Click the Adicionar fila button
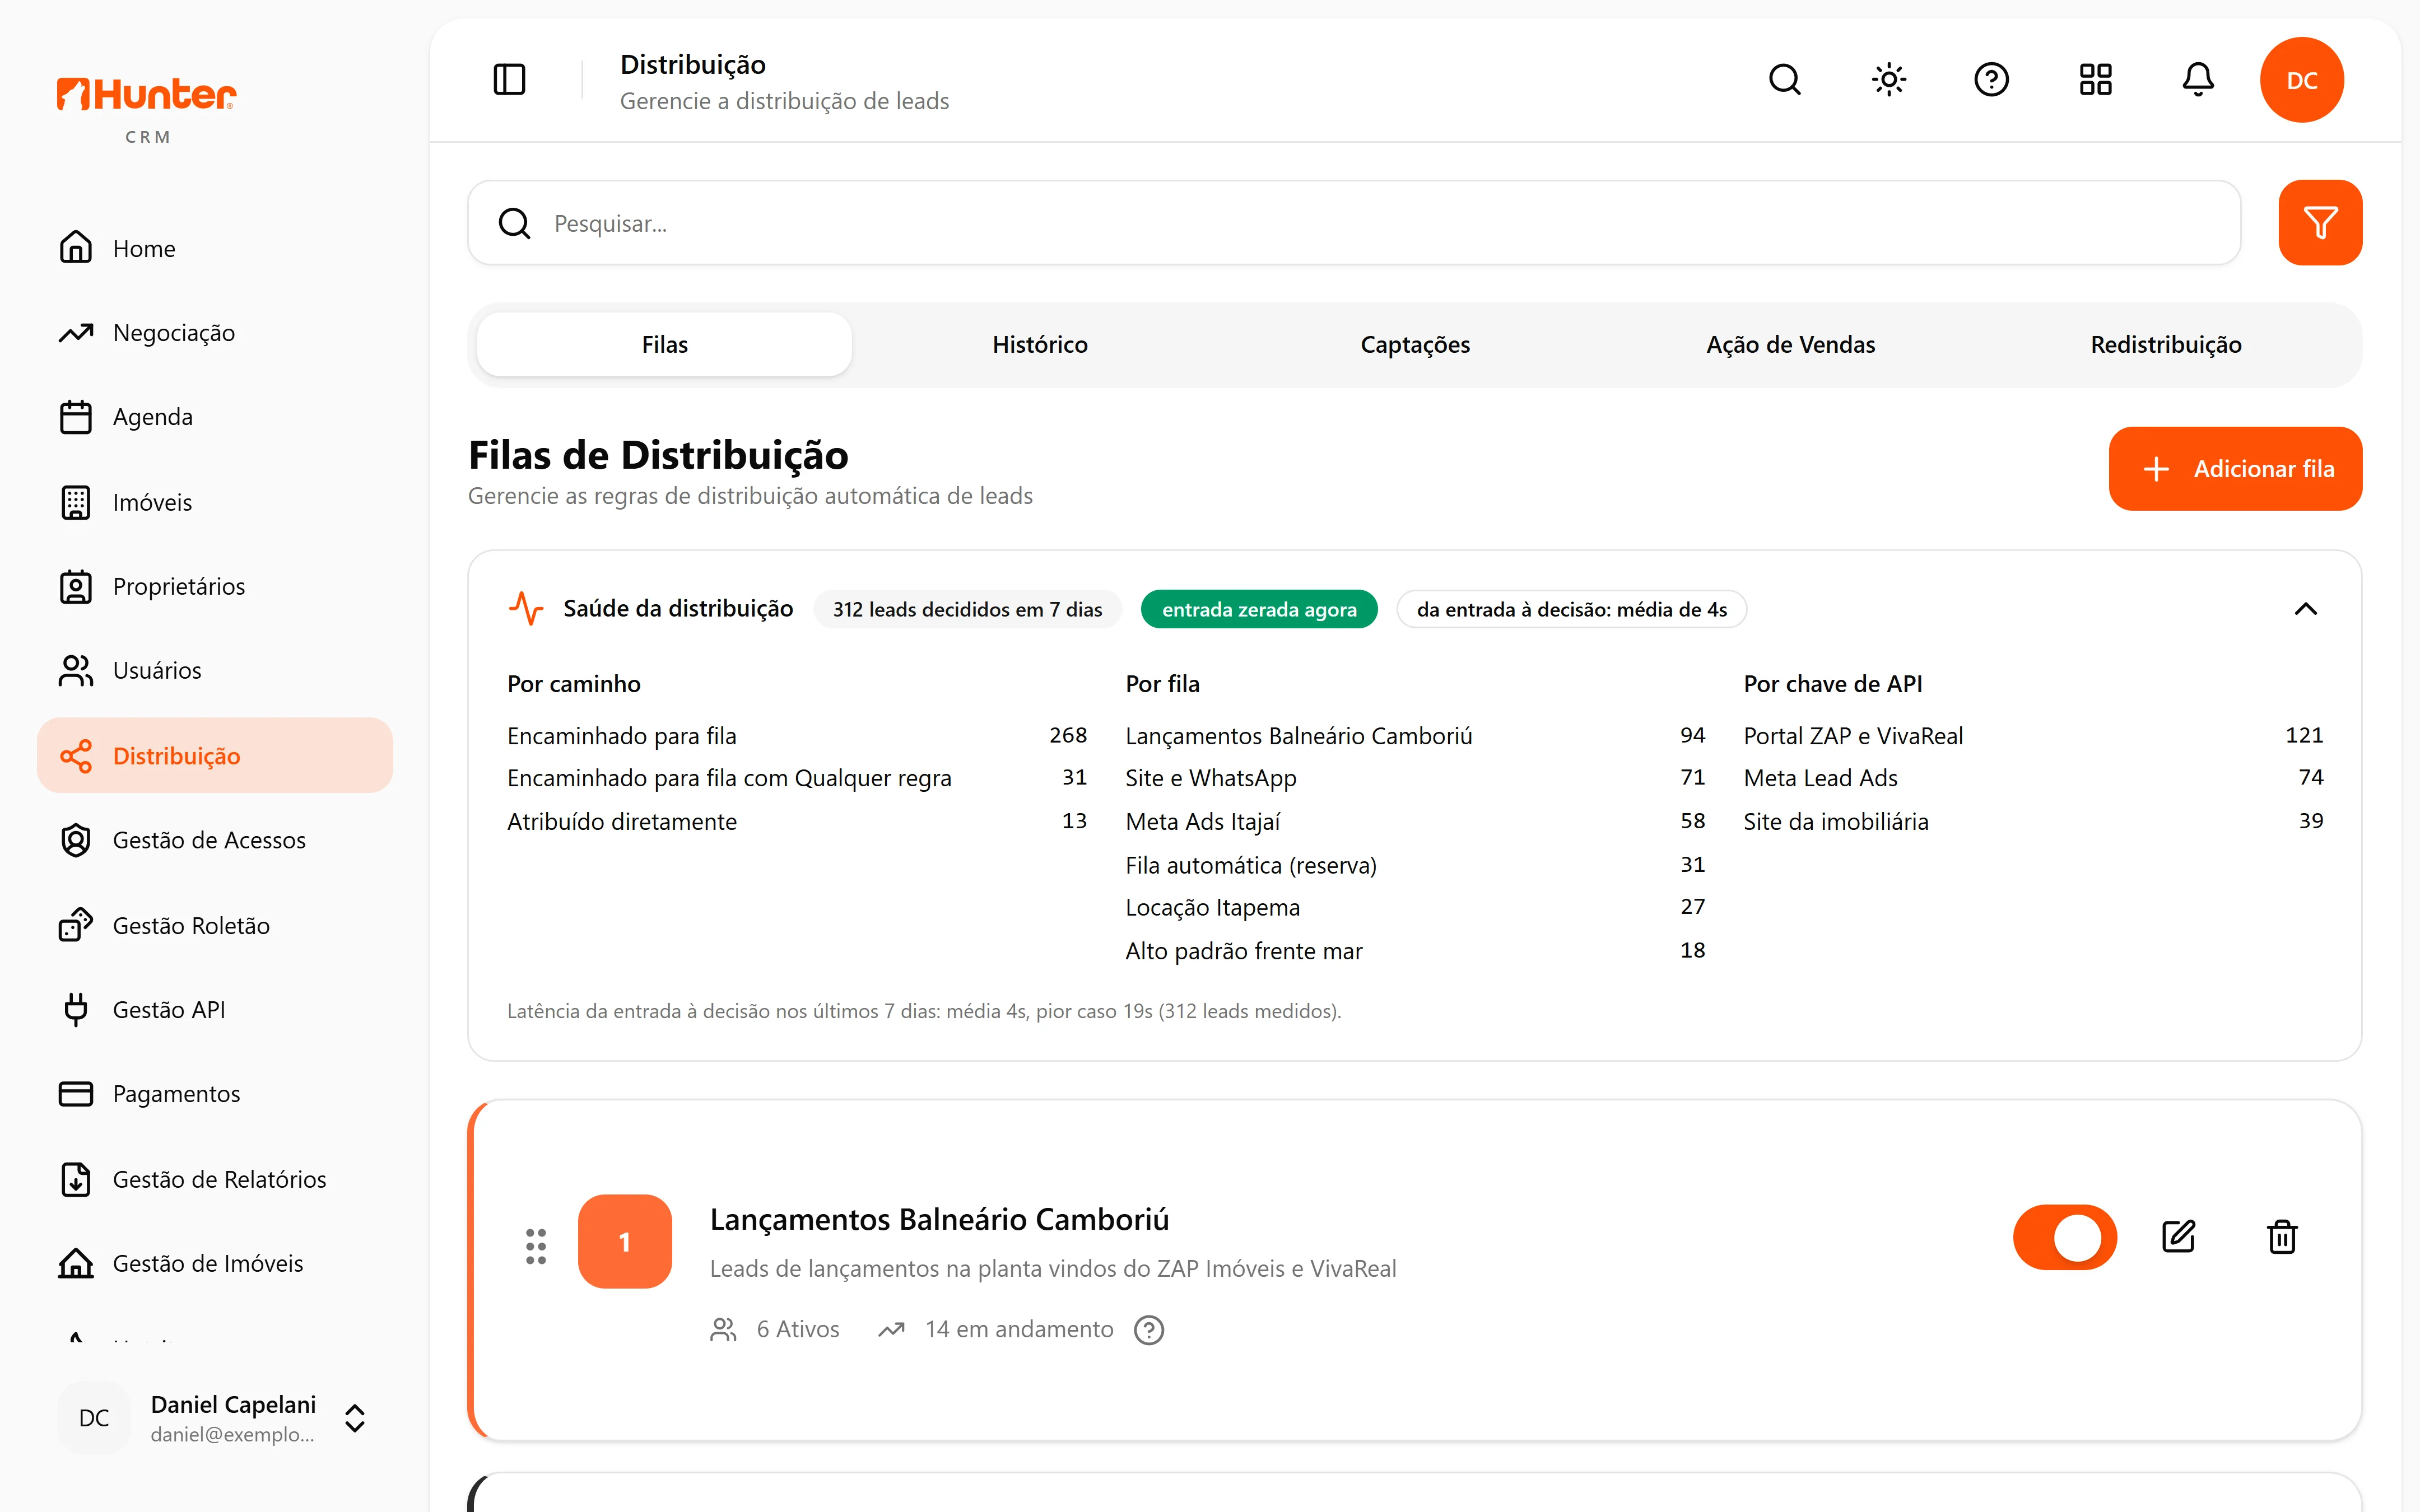The image size is (2420, 1512). tap(2235, 469)
